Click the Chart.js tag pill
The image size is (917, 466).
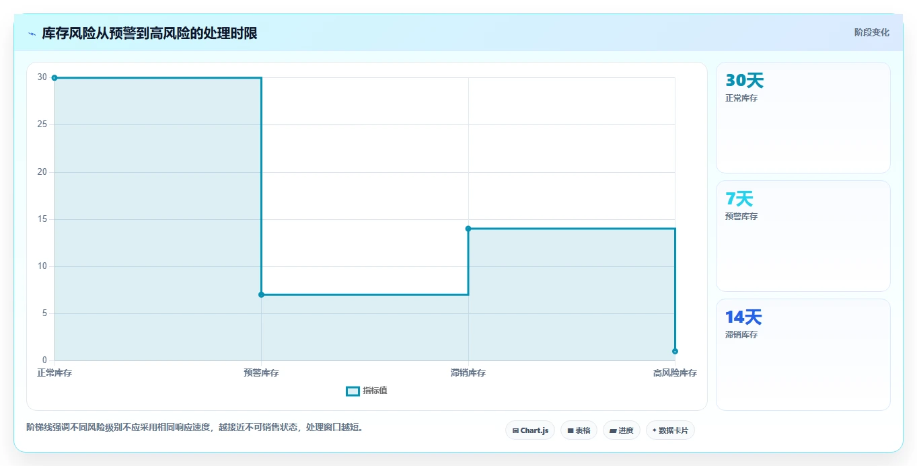click(530, 430)
